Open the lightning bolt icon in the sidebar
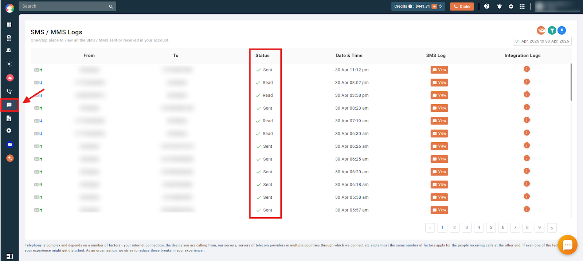 tap(9, 131)
